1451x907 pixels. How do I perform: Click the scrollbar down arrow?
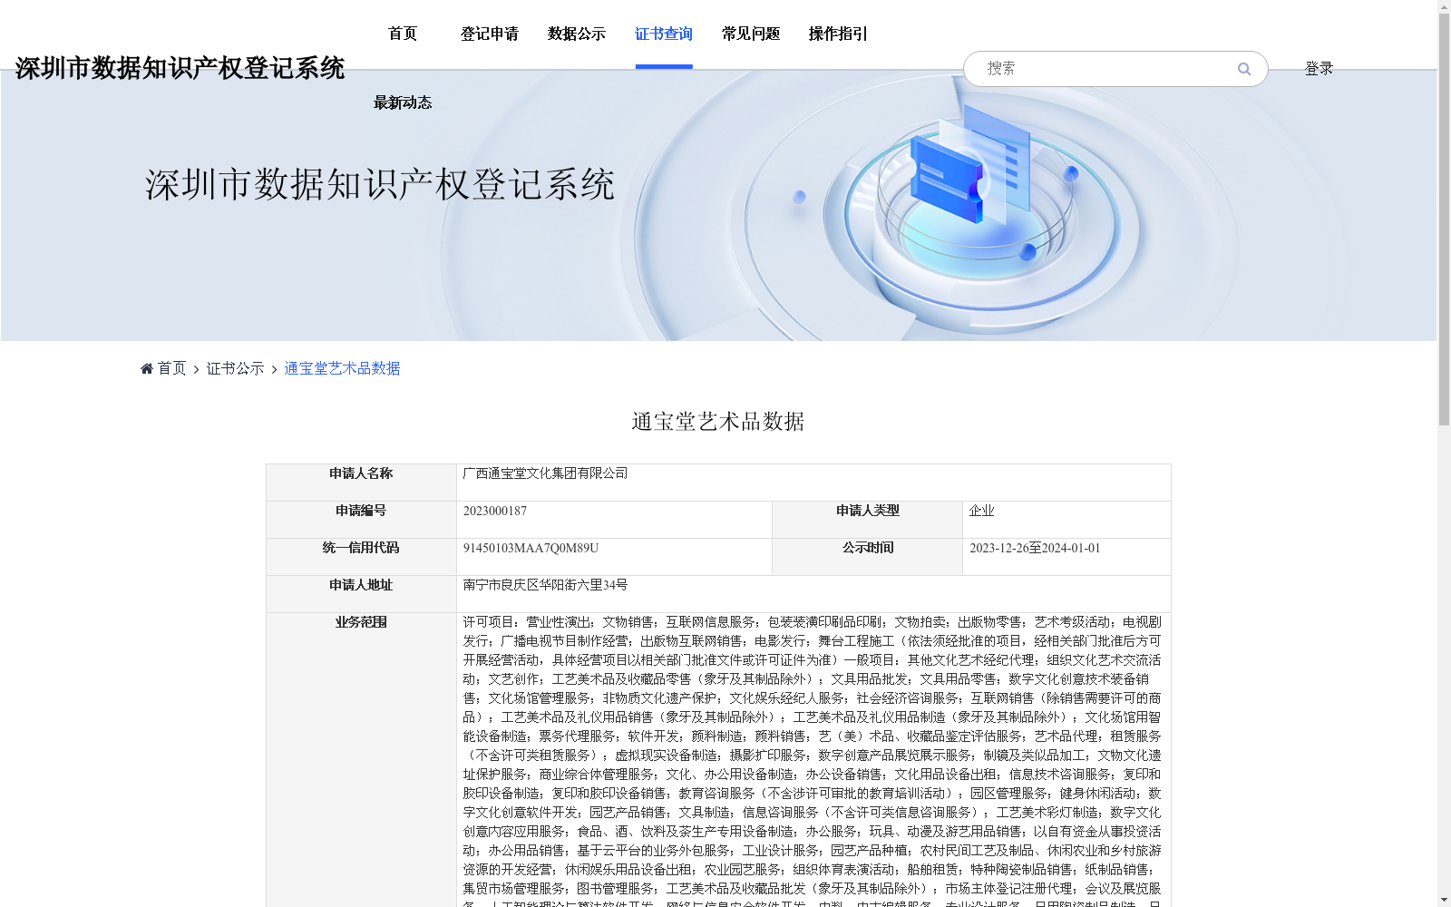click(1444, 900)
